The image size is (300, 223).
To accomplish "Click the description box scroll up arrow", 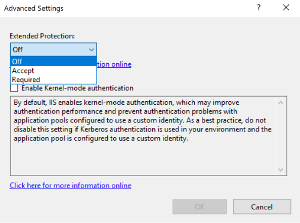I will [x=281, y=103].
